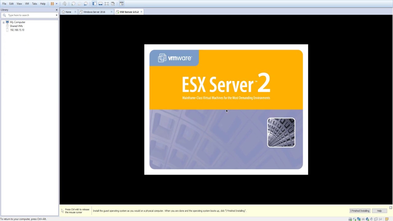The height and width of the screenshot is (221, 393).
Task: Click the printer status bar icon
Action: point(363,219)
